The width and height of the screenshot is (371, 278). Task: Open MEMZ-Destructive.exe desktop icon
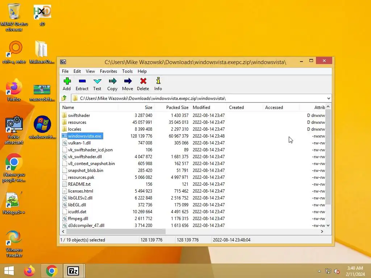tap(14, 17)
